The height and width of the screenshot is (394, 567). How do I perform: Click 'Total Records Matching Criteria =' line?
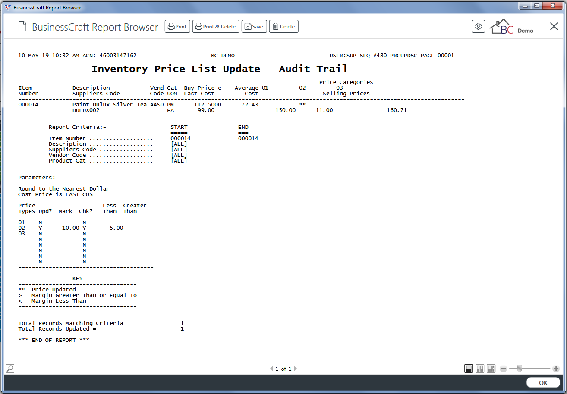tap(74, 323)
